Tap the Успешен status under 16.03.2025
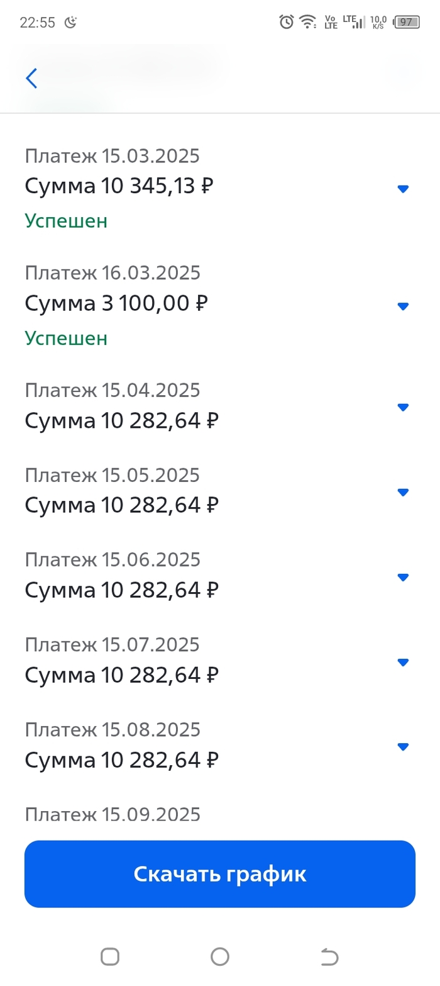 pyautogui.click(x=66, y=339)
